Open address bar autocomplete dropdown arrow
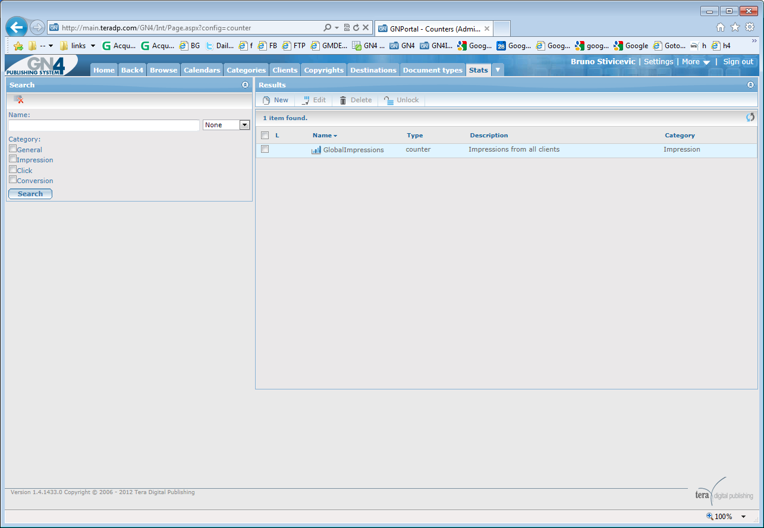The width and height of the screenshot is (764, 528). [337, 28]
